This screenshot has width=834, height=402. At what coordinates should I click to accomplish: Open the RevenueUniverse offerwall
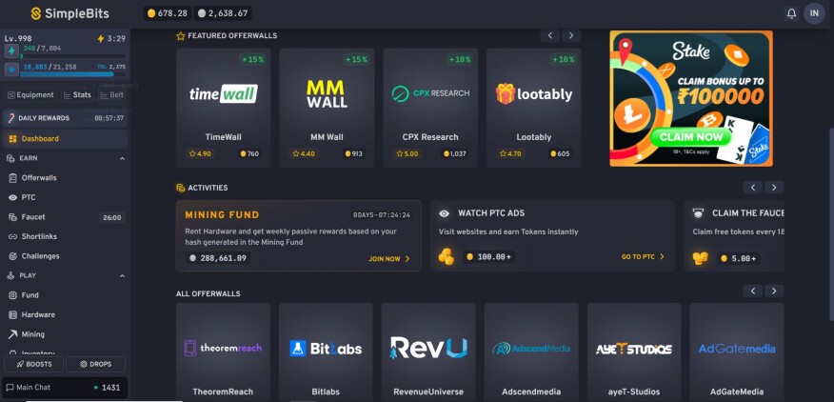428,352
